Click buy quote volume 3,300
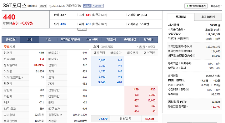The width and height of the screenshot is (225, 123). (152, 95)
